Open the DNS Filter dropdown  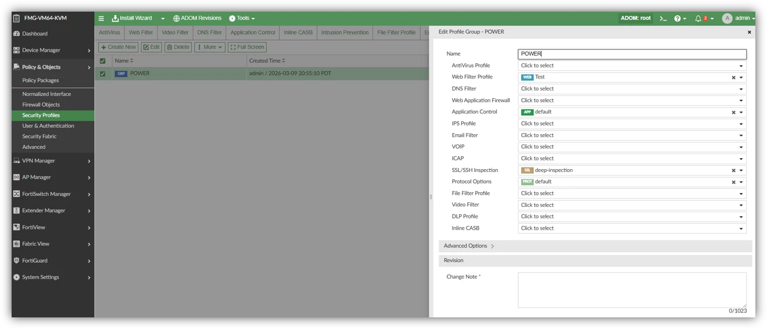(632, 89)
